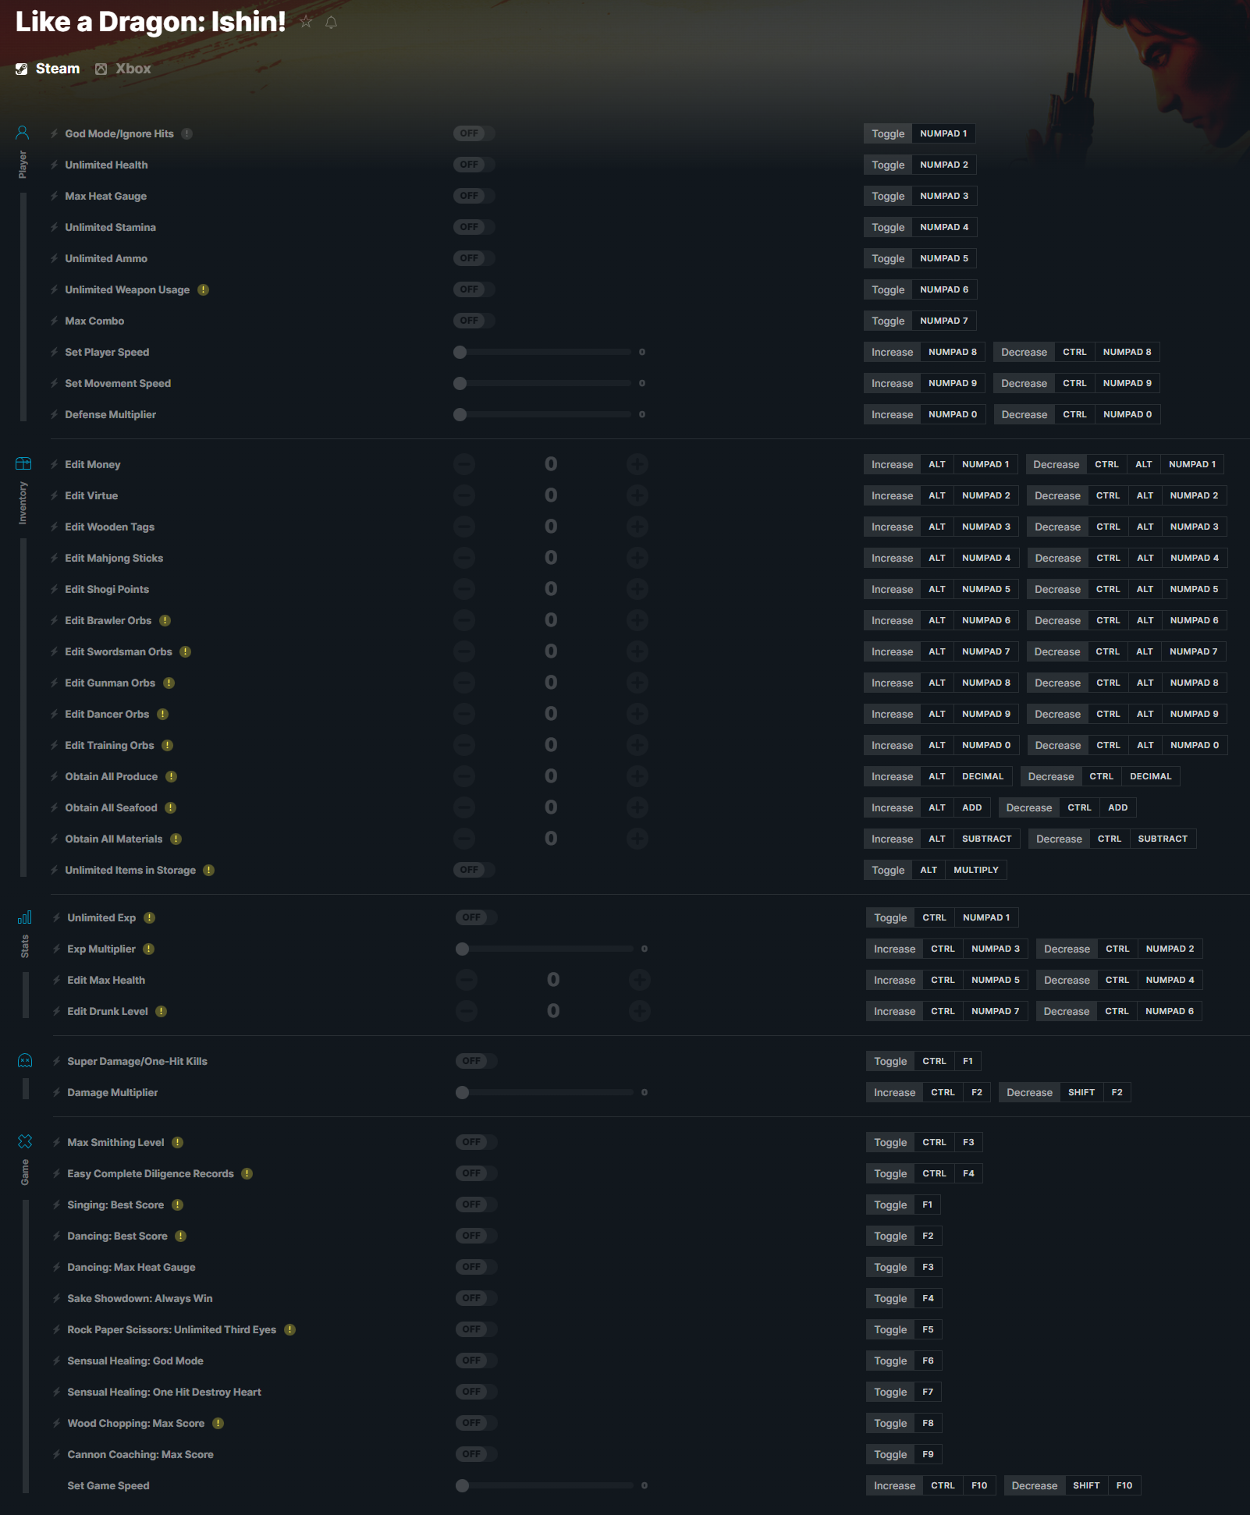Click the warning icon beside Wood Chopping: Max Score
Image resolution: width=1250 pixels, height=1515 pixels.
218,1423
